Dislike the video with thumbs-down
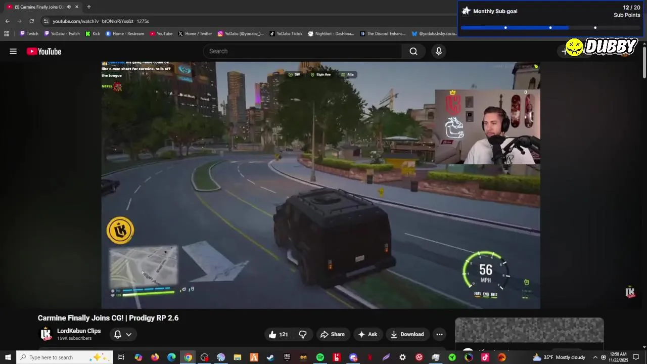Image resolution: width=647 pixels, height=364 pixels. 303,334
